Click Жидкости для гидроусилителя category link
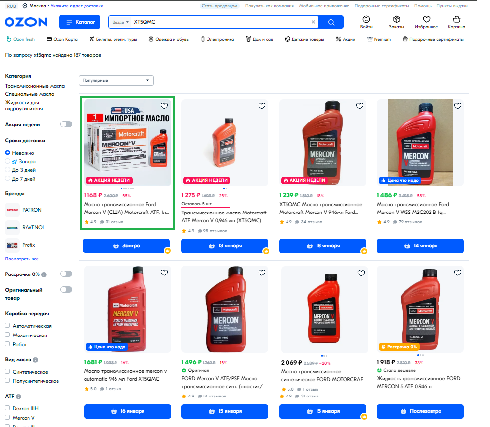 pyautogui.click(x=24, y=106)
